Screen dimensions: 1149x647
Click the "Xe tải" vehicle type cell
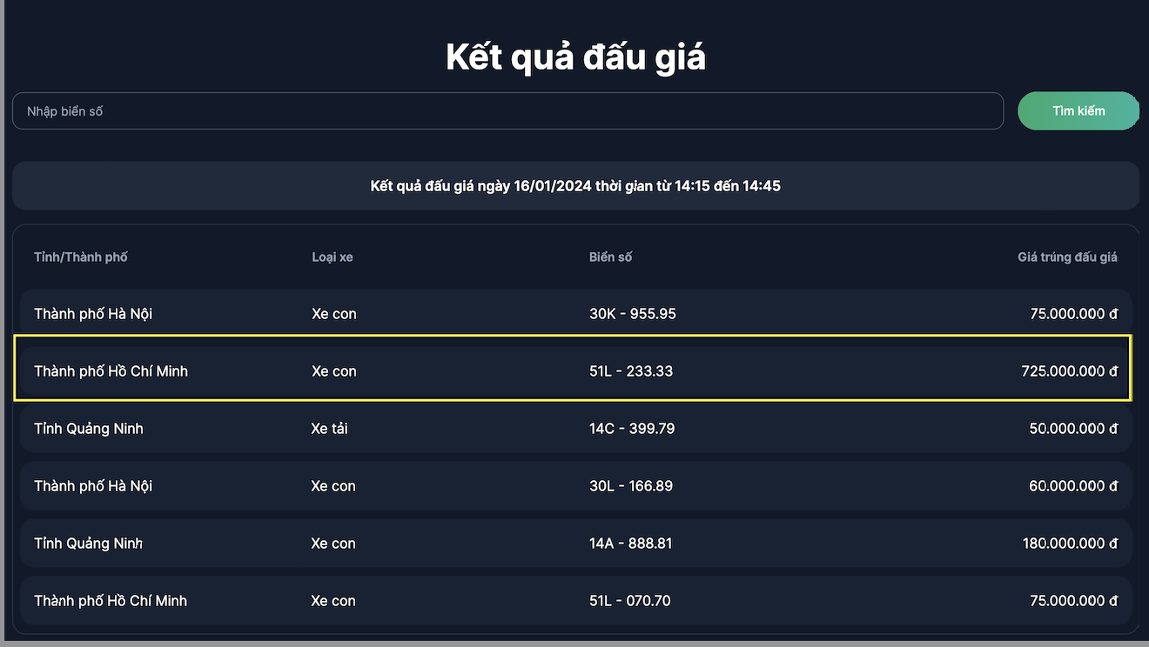[330, 429]
